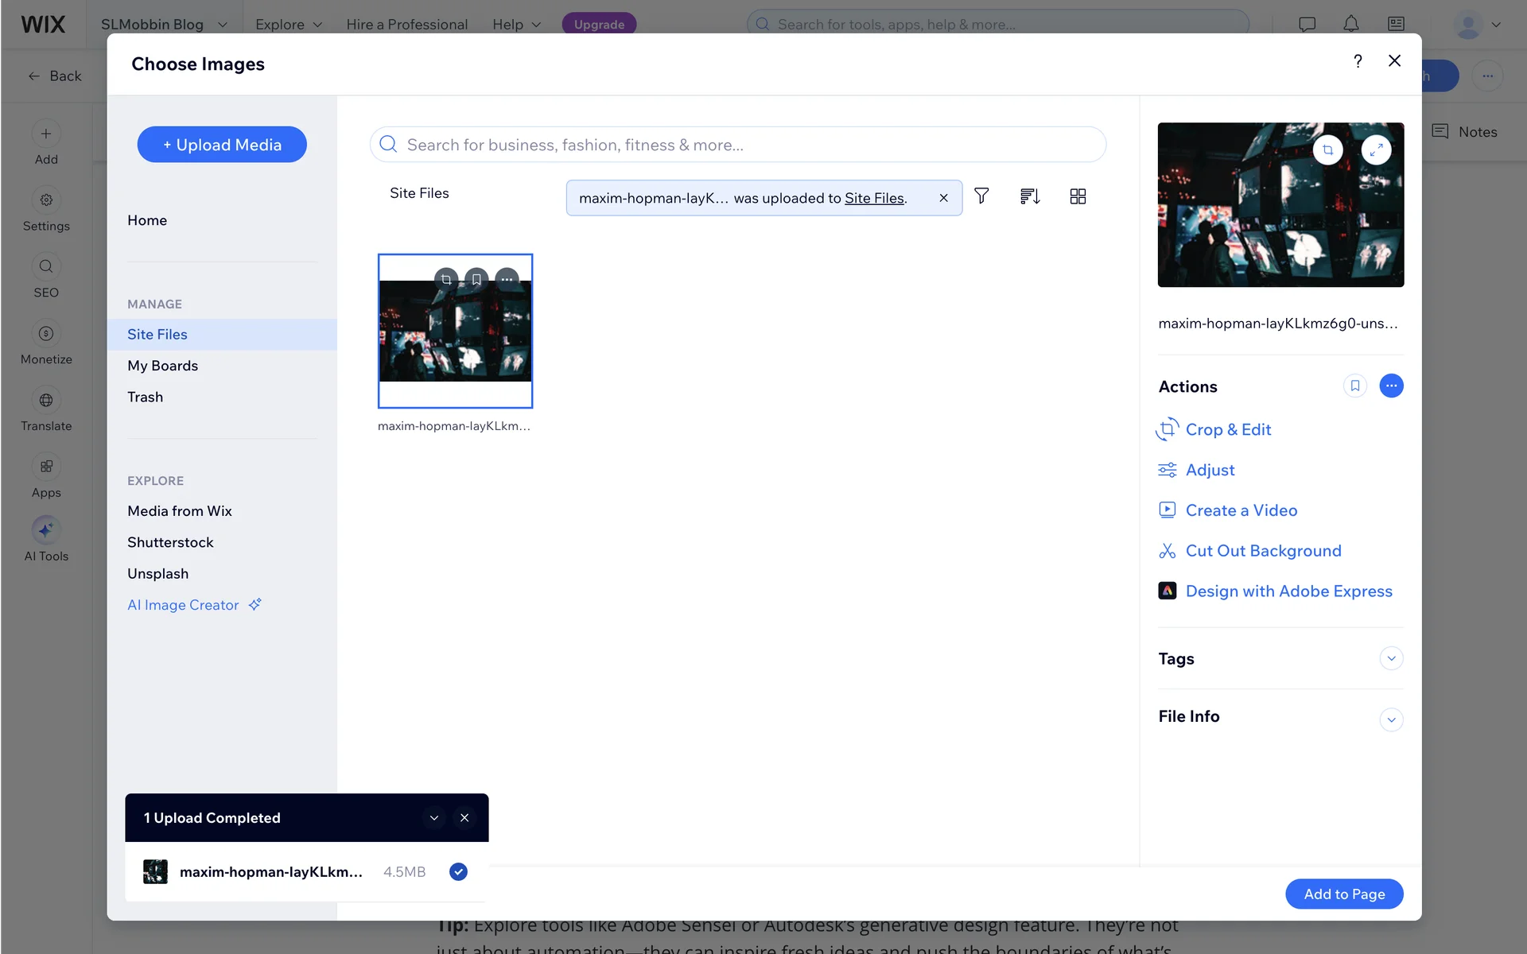Image resolution: width=1527 pixels, height=954 pixels.
Task: Dismiss the uploaded to Site Files notification
Action: (x=943, y=198)
